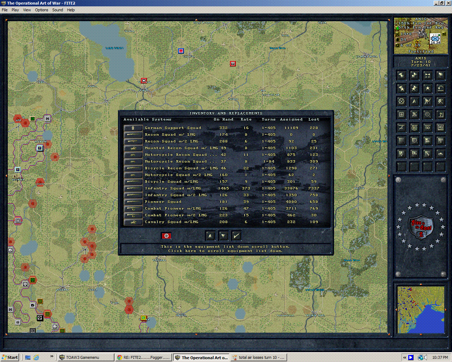Click the tank-with-list inventory icon
This screenshot has height=362, width=452.
(415, 154)
